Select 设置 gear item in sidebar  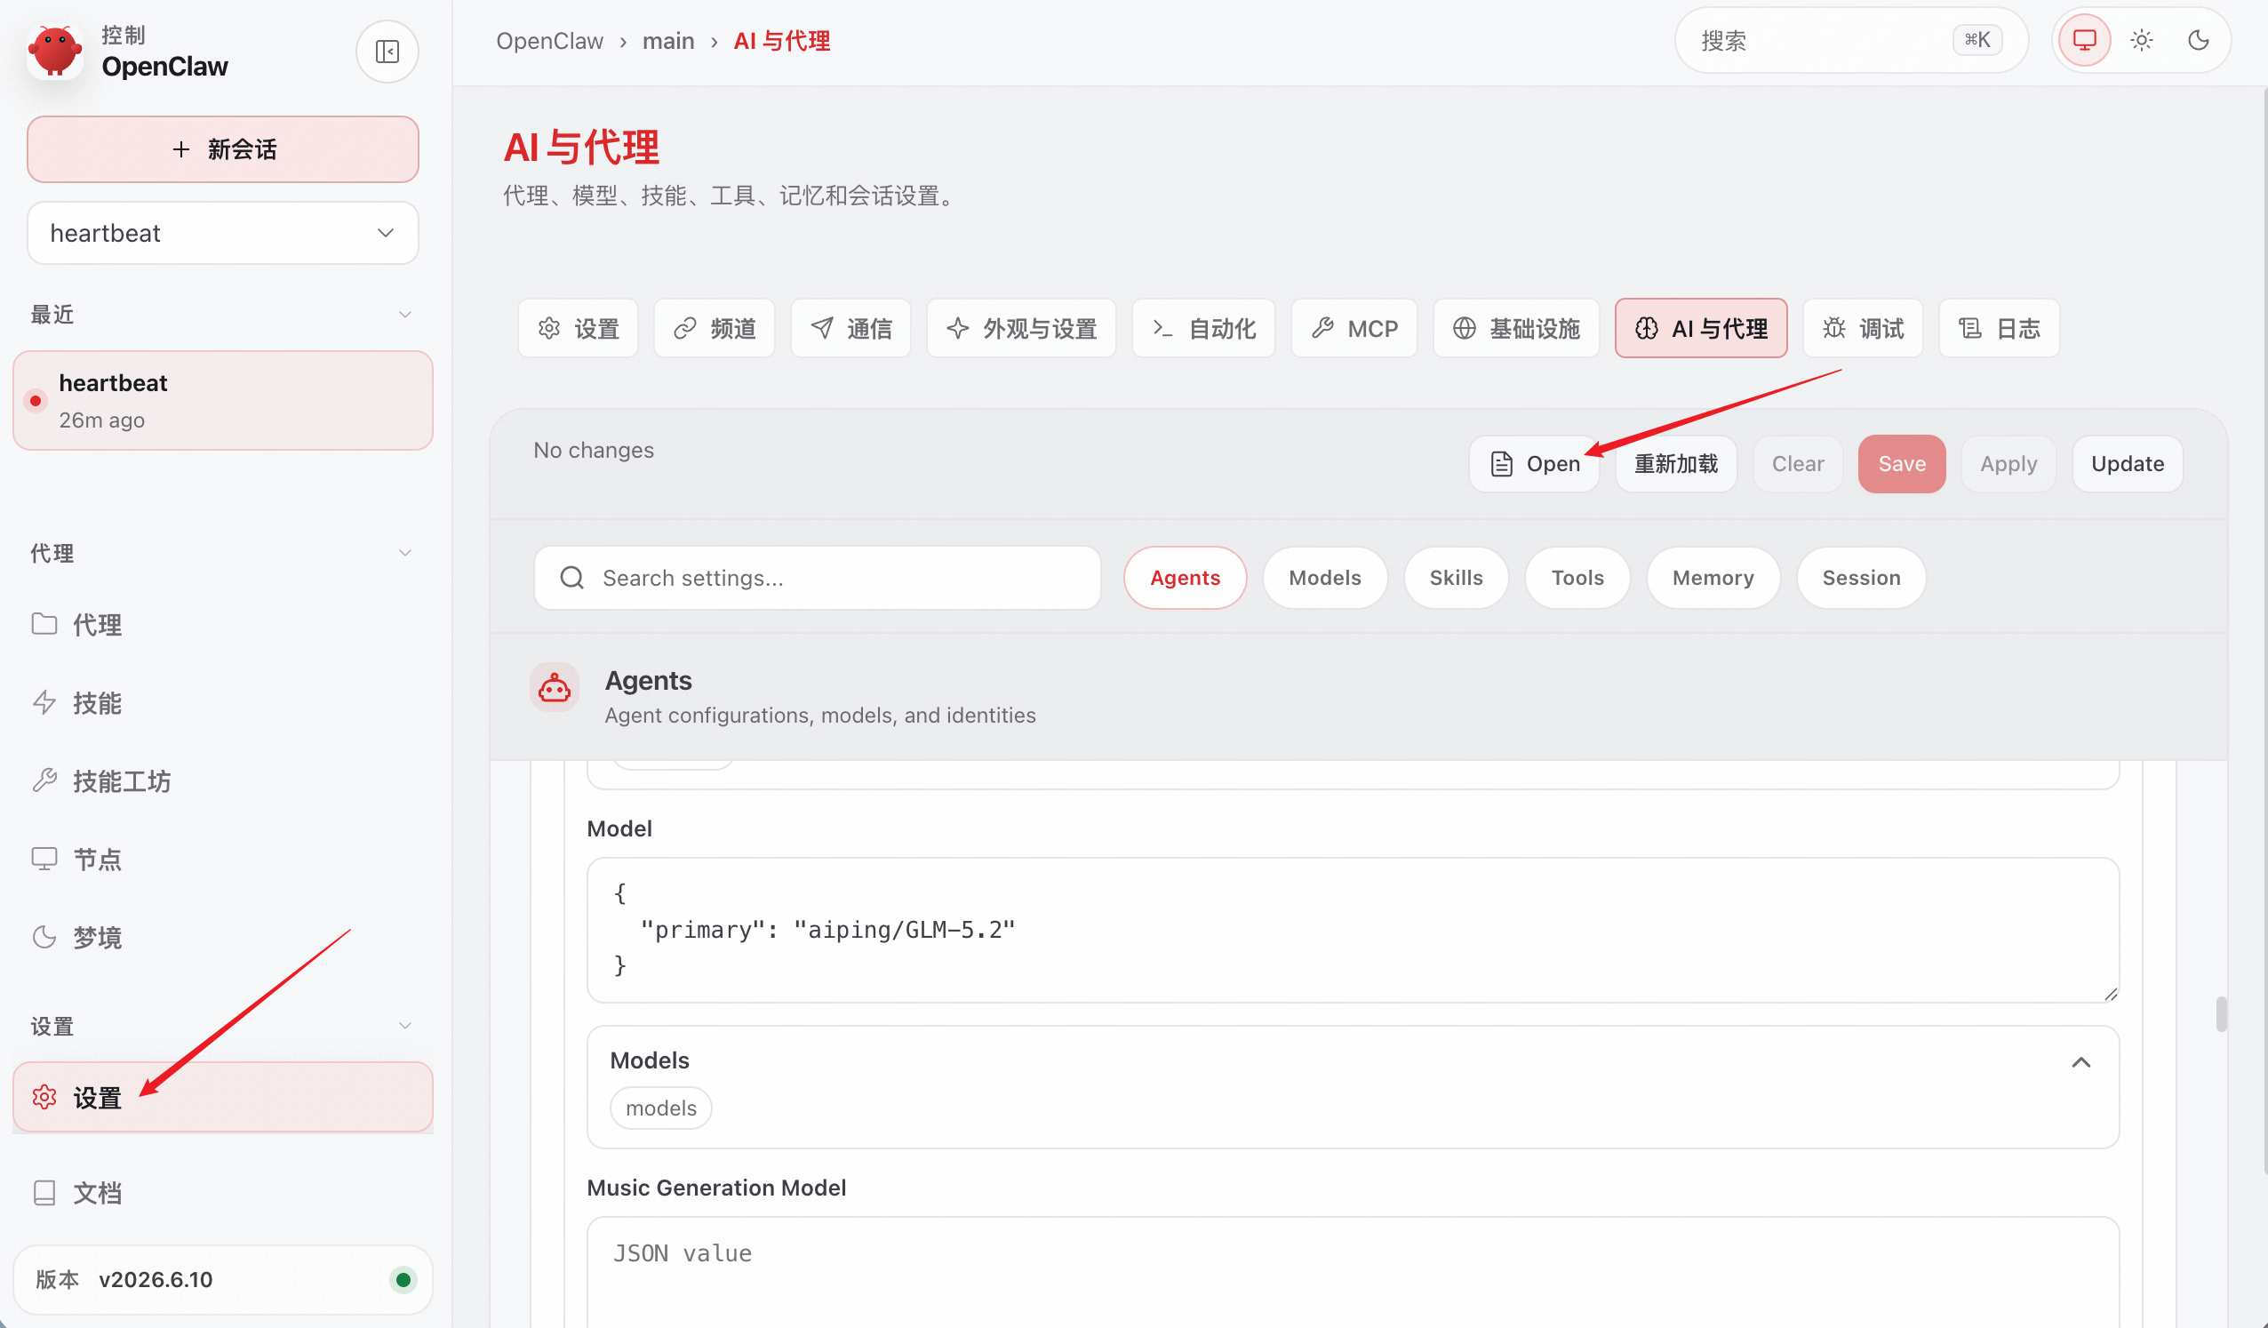222,1098
